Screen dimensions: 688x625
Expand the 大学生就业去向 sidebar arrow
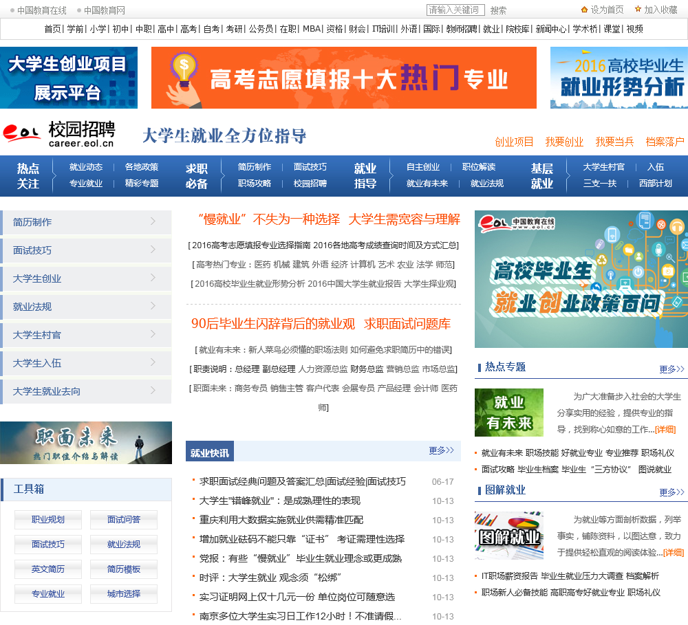point(153,390)
